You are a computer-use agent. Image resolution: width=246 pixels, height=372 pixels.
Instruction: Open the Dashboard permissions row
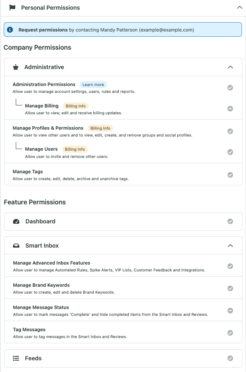[123, 221]
